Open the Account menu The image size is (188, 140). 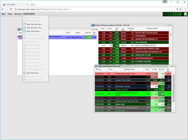tap(18, 14)
